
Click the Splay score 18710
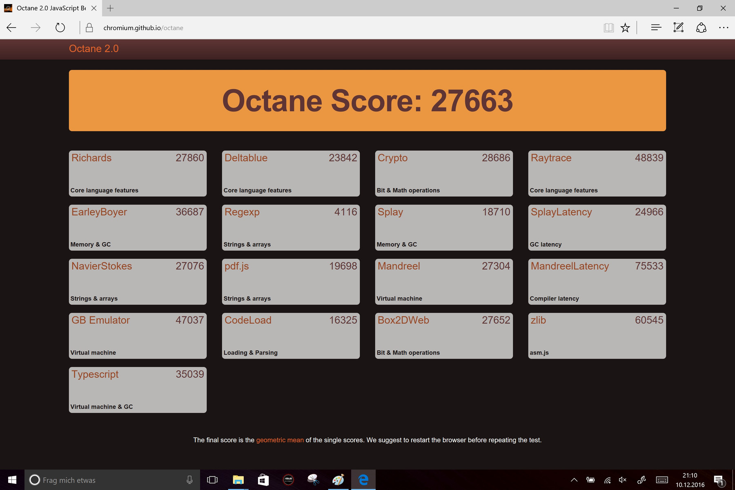496,212
